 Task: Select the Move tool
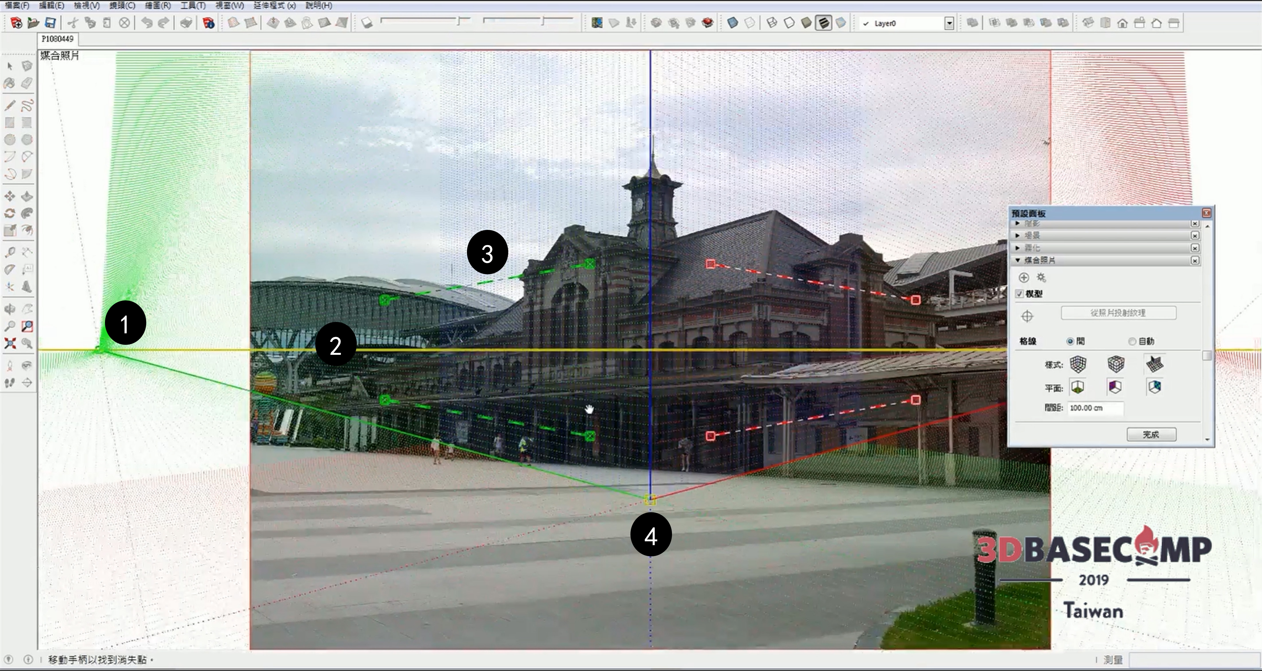[x=9, y=196]
